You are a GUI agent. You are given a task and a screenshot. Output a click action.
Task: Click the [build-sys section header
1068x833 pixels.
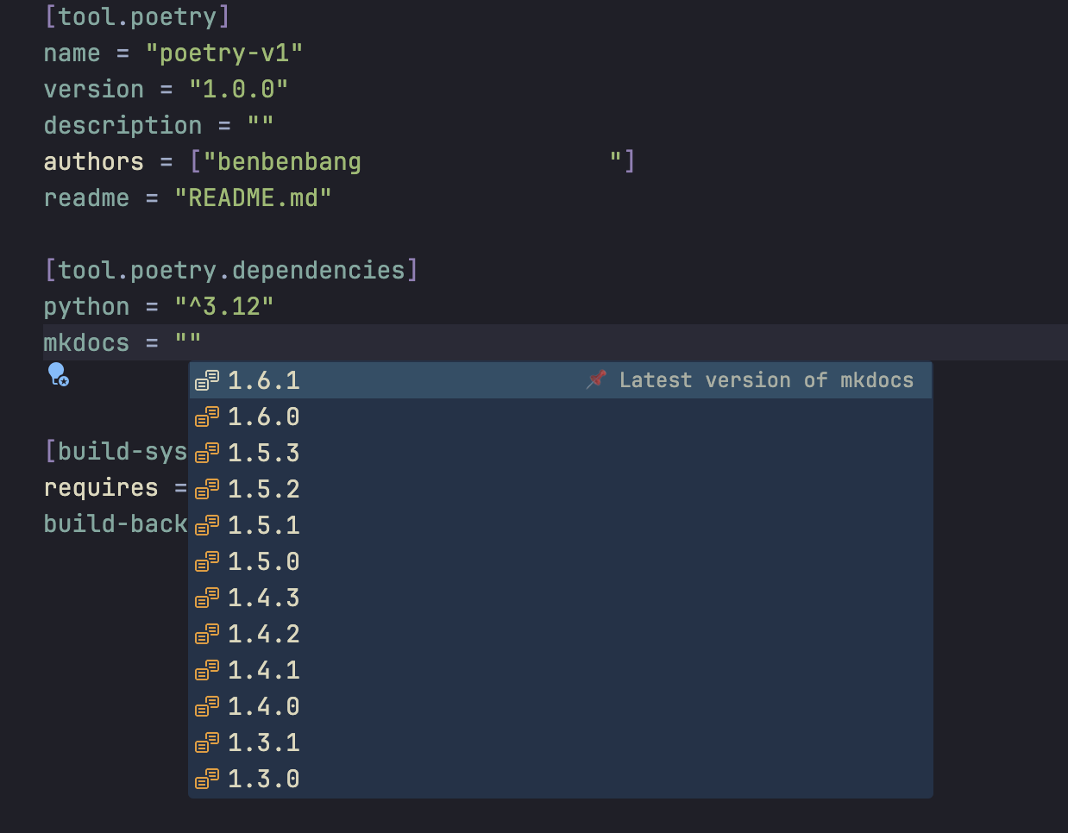point(116,451)
